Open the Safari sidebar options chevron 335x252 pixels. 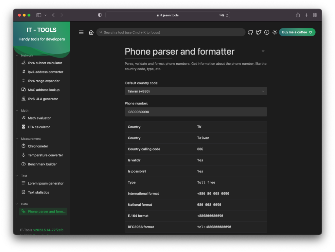pyautogui.click(x=45, y=15)
